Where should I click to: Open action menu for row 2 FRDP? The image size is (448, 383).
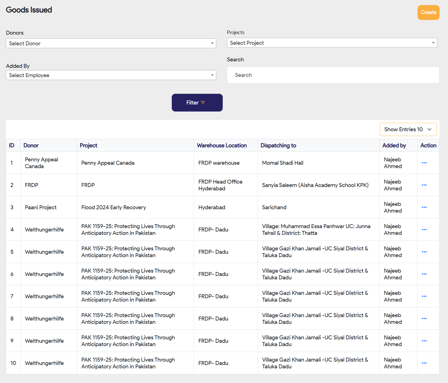(x=424, y=185)
